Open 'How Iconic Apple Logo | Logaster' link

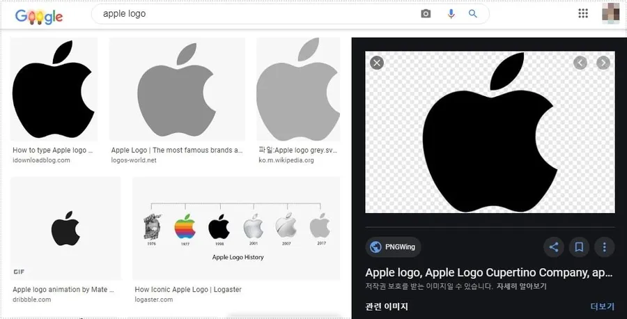tap(188, 290)
